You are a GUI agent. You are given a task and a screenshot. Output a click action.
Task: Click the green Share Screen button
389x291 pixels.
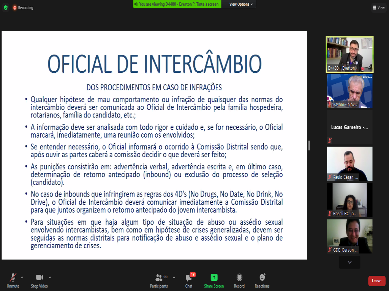pos(214,280)
